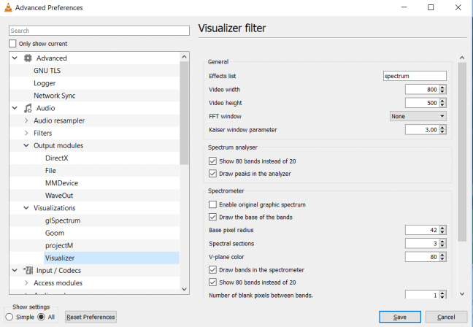
Task: Expand the Audio resampler tree node
Action: coord(26,120)
